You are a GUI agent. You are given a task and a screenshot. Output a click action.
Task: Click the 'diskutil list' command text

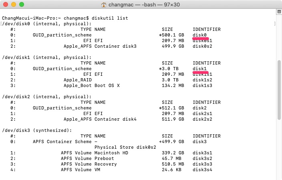pyautogui.click(x=110, y=18)
